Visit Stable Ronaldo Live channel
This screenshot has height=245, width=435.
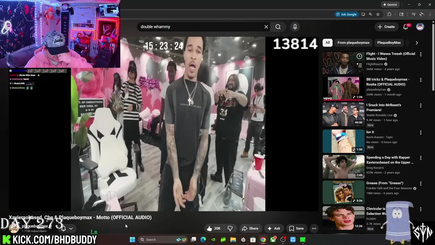tap(379, 115)
